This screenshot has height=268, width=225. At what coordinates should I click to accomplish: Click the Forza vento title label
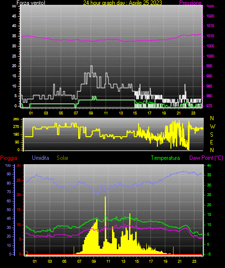pos(31,3)
